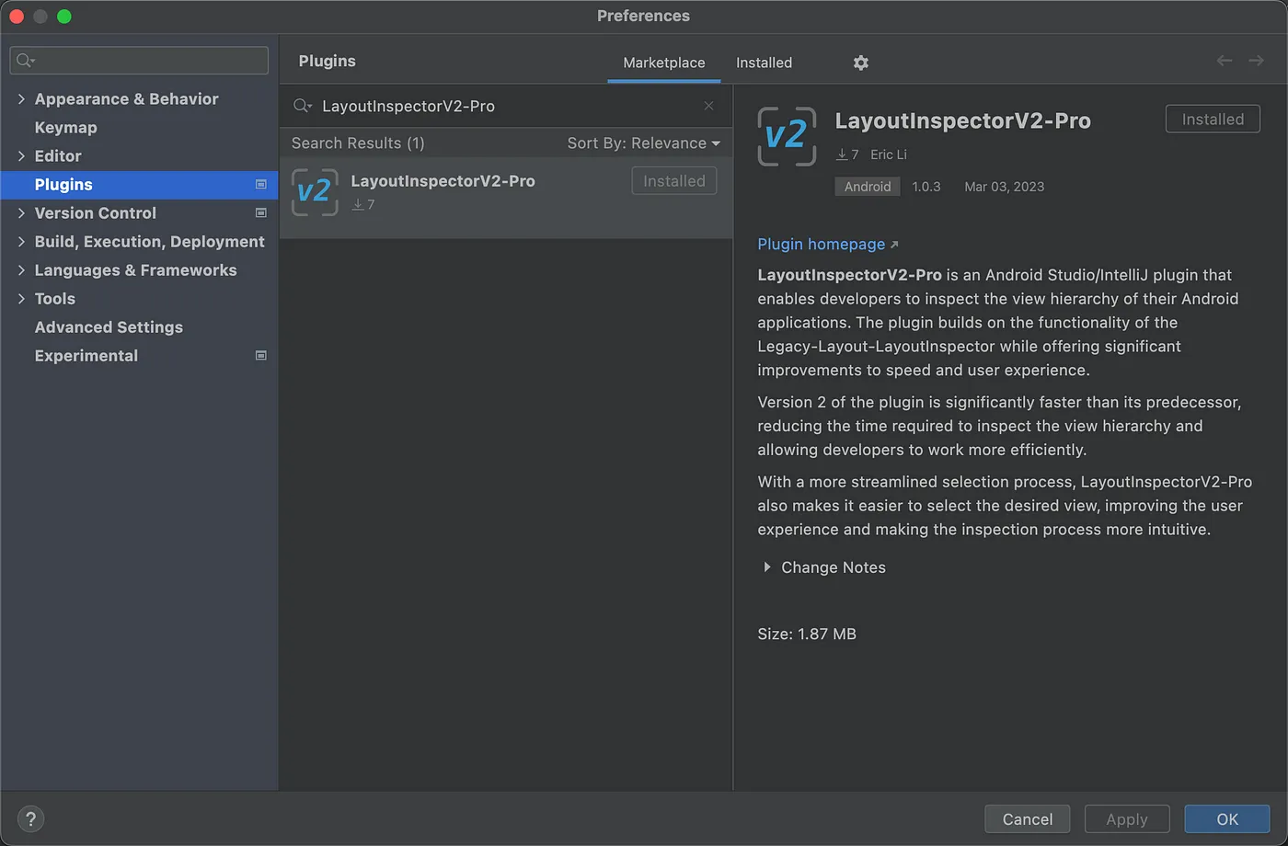Viewport: 1288px width, 846px height.
Task: Click the settings search magnifier icon
Action: [26, 61]
